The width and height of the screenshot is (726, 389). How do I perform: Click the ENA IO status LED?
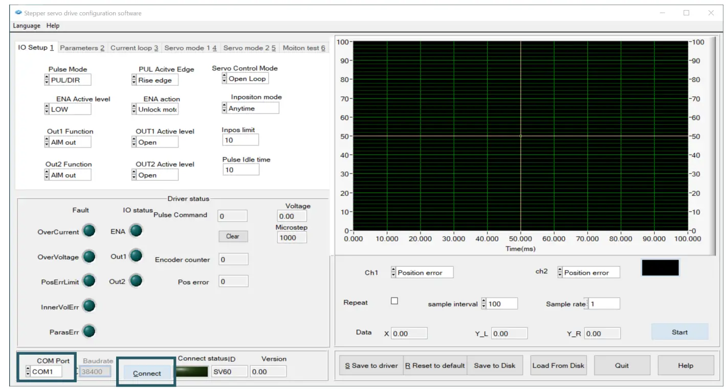click(x=136, y=231)
